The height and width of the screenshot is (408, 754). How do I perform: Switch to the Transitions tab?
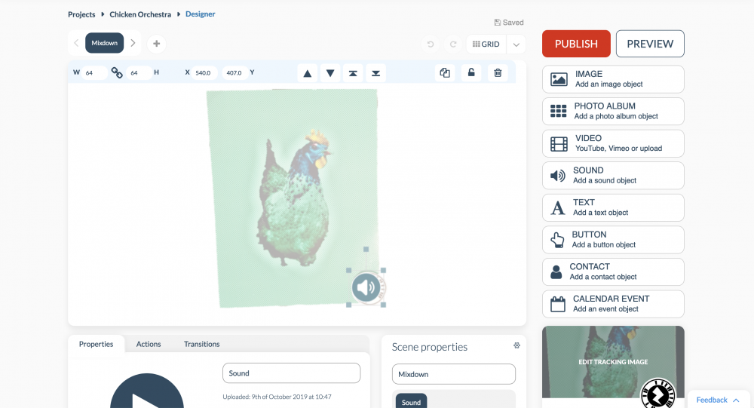tap(201, 344)
